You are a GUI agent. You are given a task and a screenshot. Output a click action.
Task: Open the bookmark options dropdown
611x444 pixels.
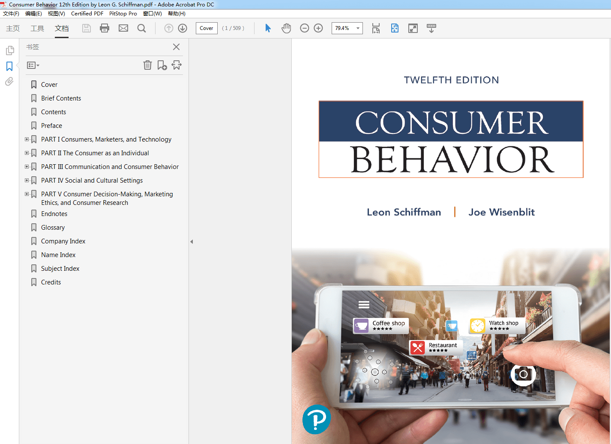click(33, 65)
